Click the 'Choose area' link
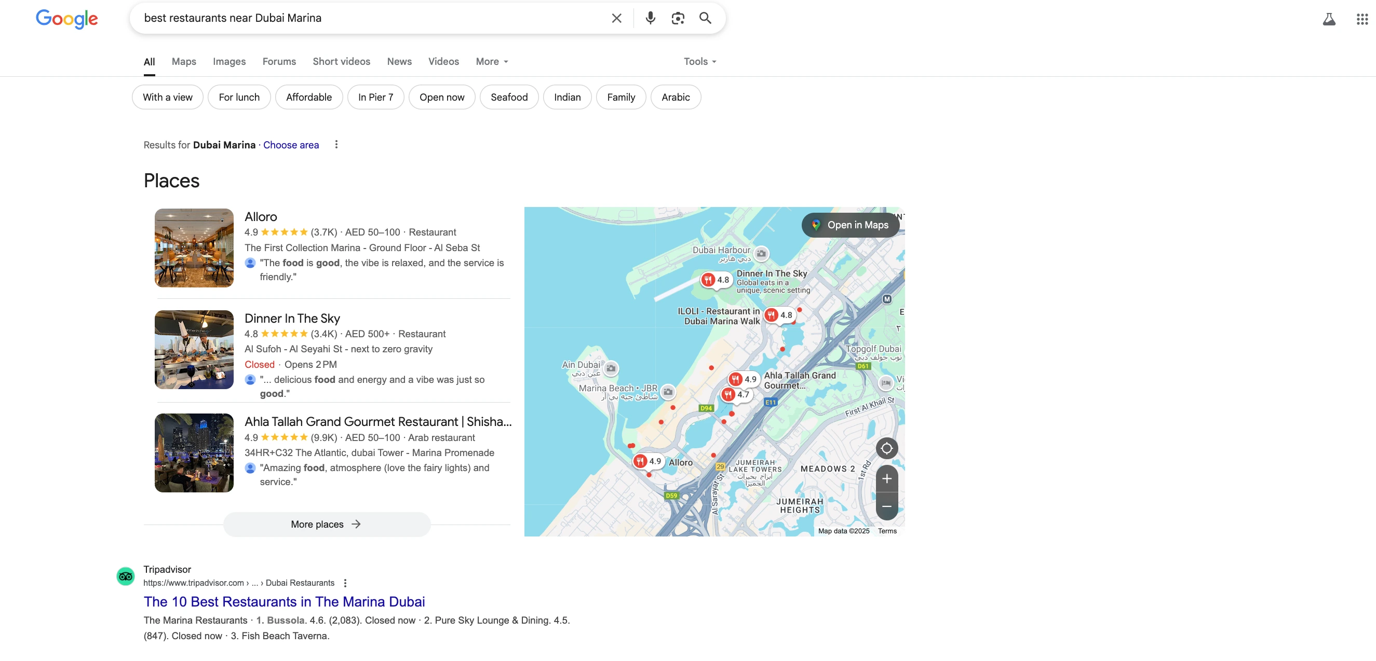 click(x=291, y=145)
